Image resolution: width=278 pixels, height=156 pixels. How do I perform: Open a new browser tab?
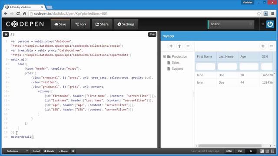coord(49,7)
